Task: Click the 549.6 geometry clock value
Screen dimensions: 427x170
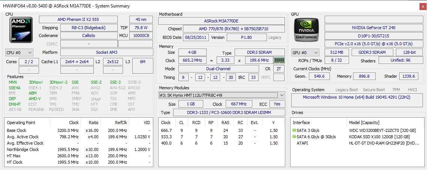Action: coord(319,76)
